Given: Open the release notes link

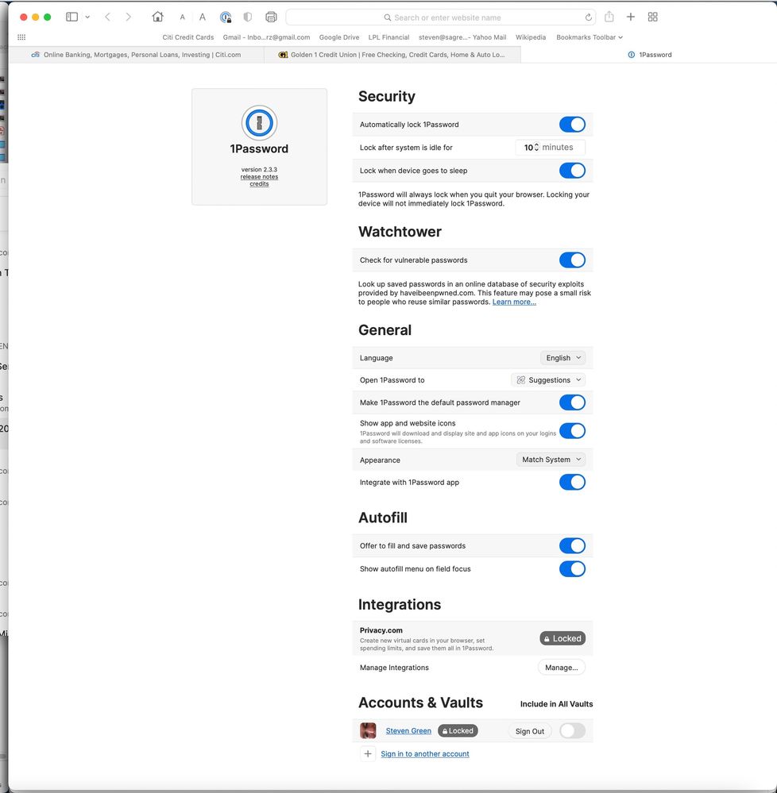Looking at the screenshot, I should 259,177.
